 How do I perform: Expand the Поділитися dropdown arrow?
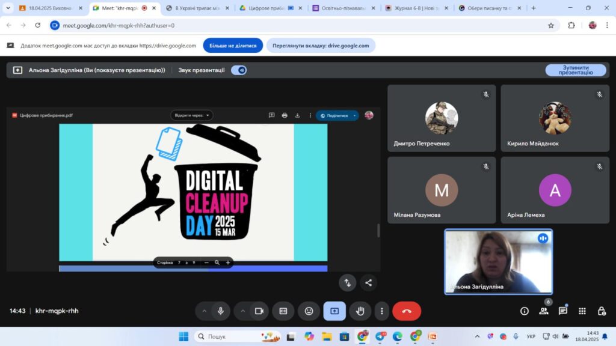click(354, 115)
